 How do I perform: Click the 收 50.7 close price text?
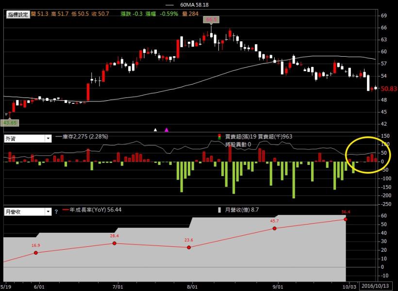[x=100, y=14]
